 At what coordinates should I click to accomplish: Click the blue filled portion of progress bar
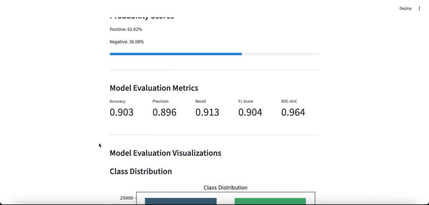tap(175, 54)
